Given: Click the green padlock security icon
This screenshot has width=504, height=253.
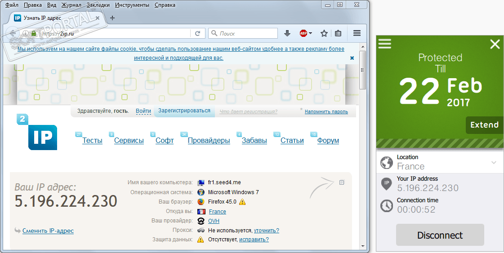Looking at the screenshot, I should [34, 33].
